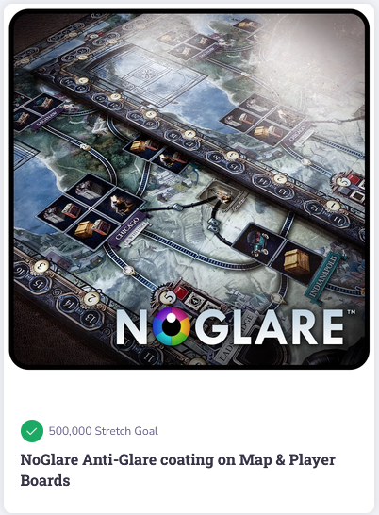Click the Chicago banner on the upper board

pyautogui.click(x=298, y=134)
